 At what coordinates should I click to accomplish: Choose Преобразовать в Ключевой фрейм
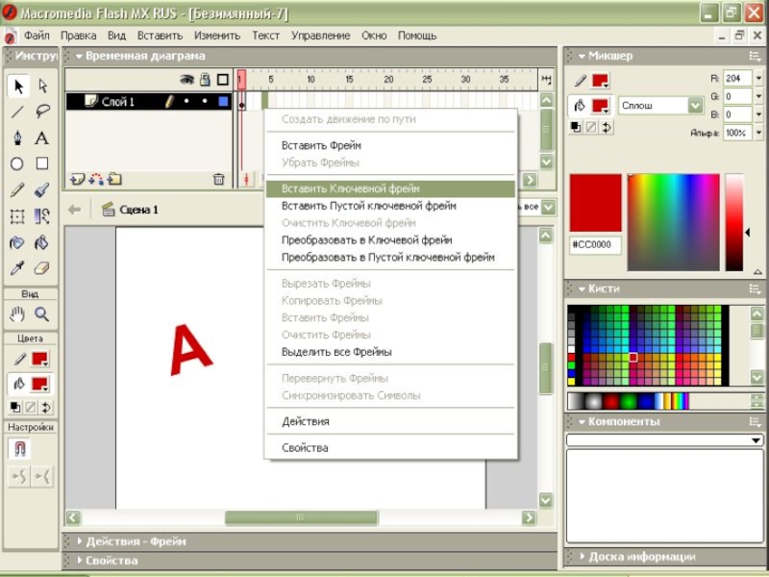coord(391,240)
